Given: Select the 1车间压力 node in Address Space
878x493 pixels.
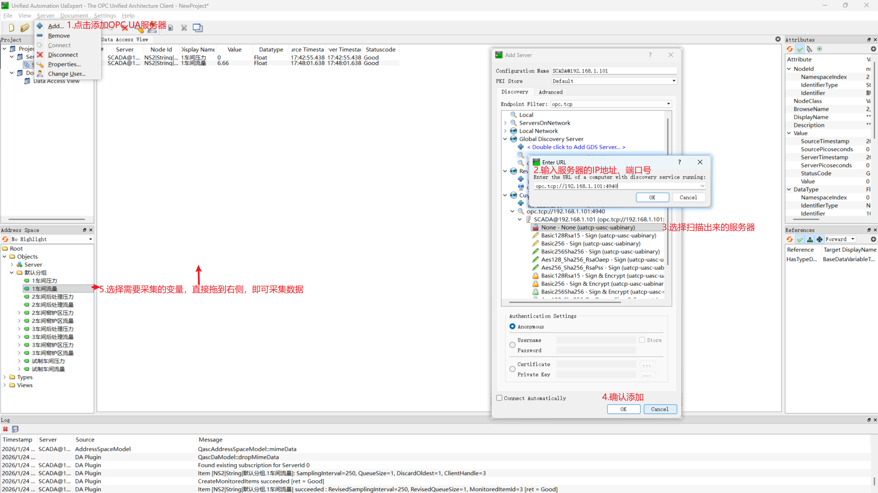Looking at the screenshot, I should point(44,281).
